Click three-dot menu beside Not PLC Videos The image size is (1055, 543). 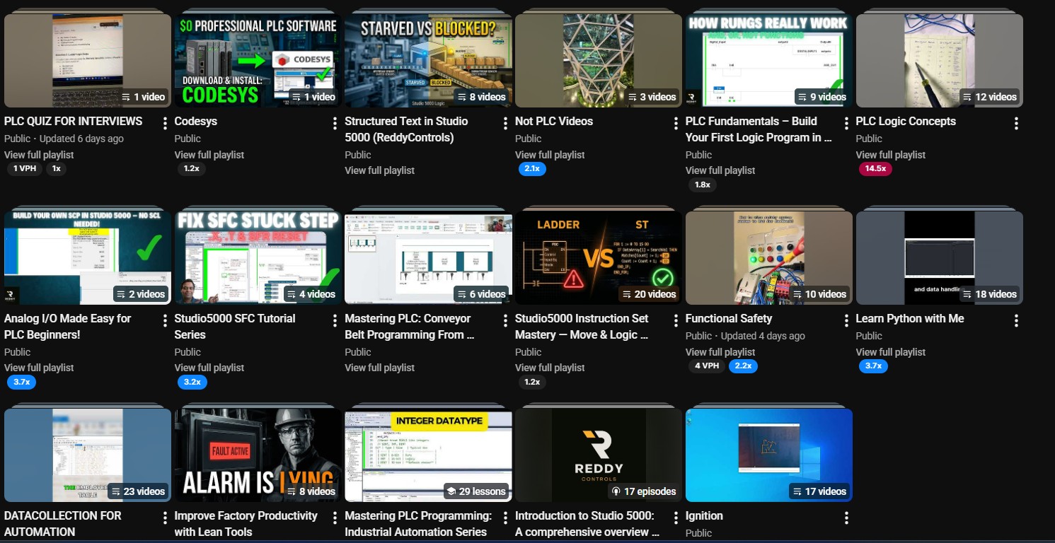click(676, 124)
